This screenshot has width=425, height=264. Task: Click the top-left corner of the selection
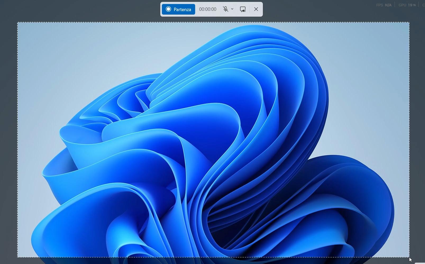tap(18, 22)
